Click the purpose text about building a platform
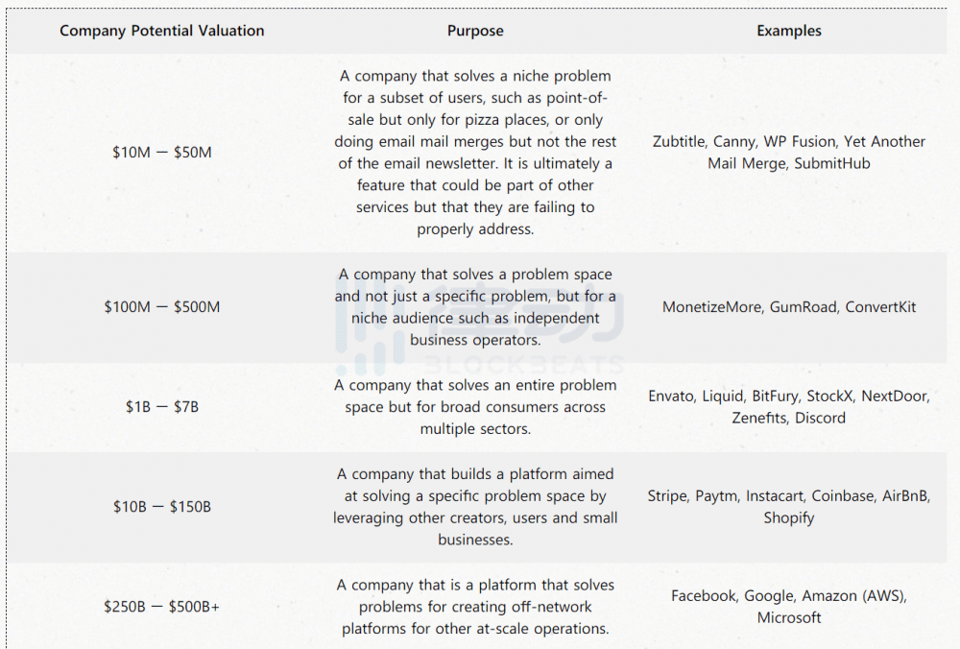Viewport: 960px width, 649px height. pos(475,507)
